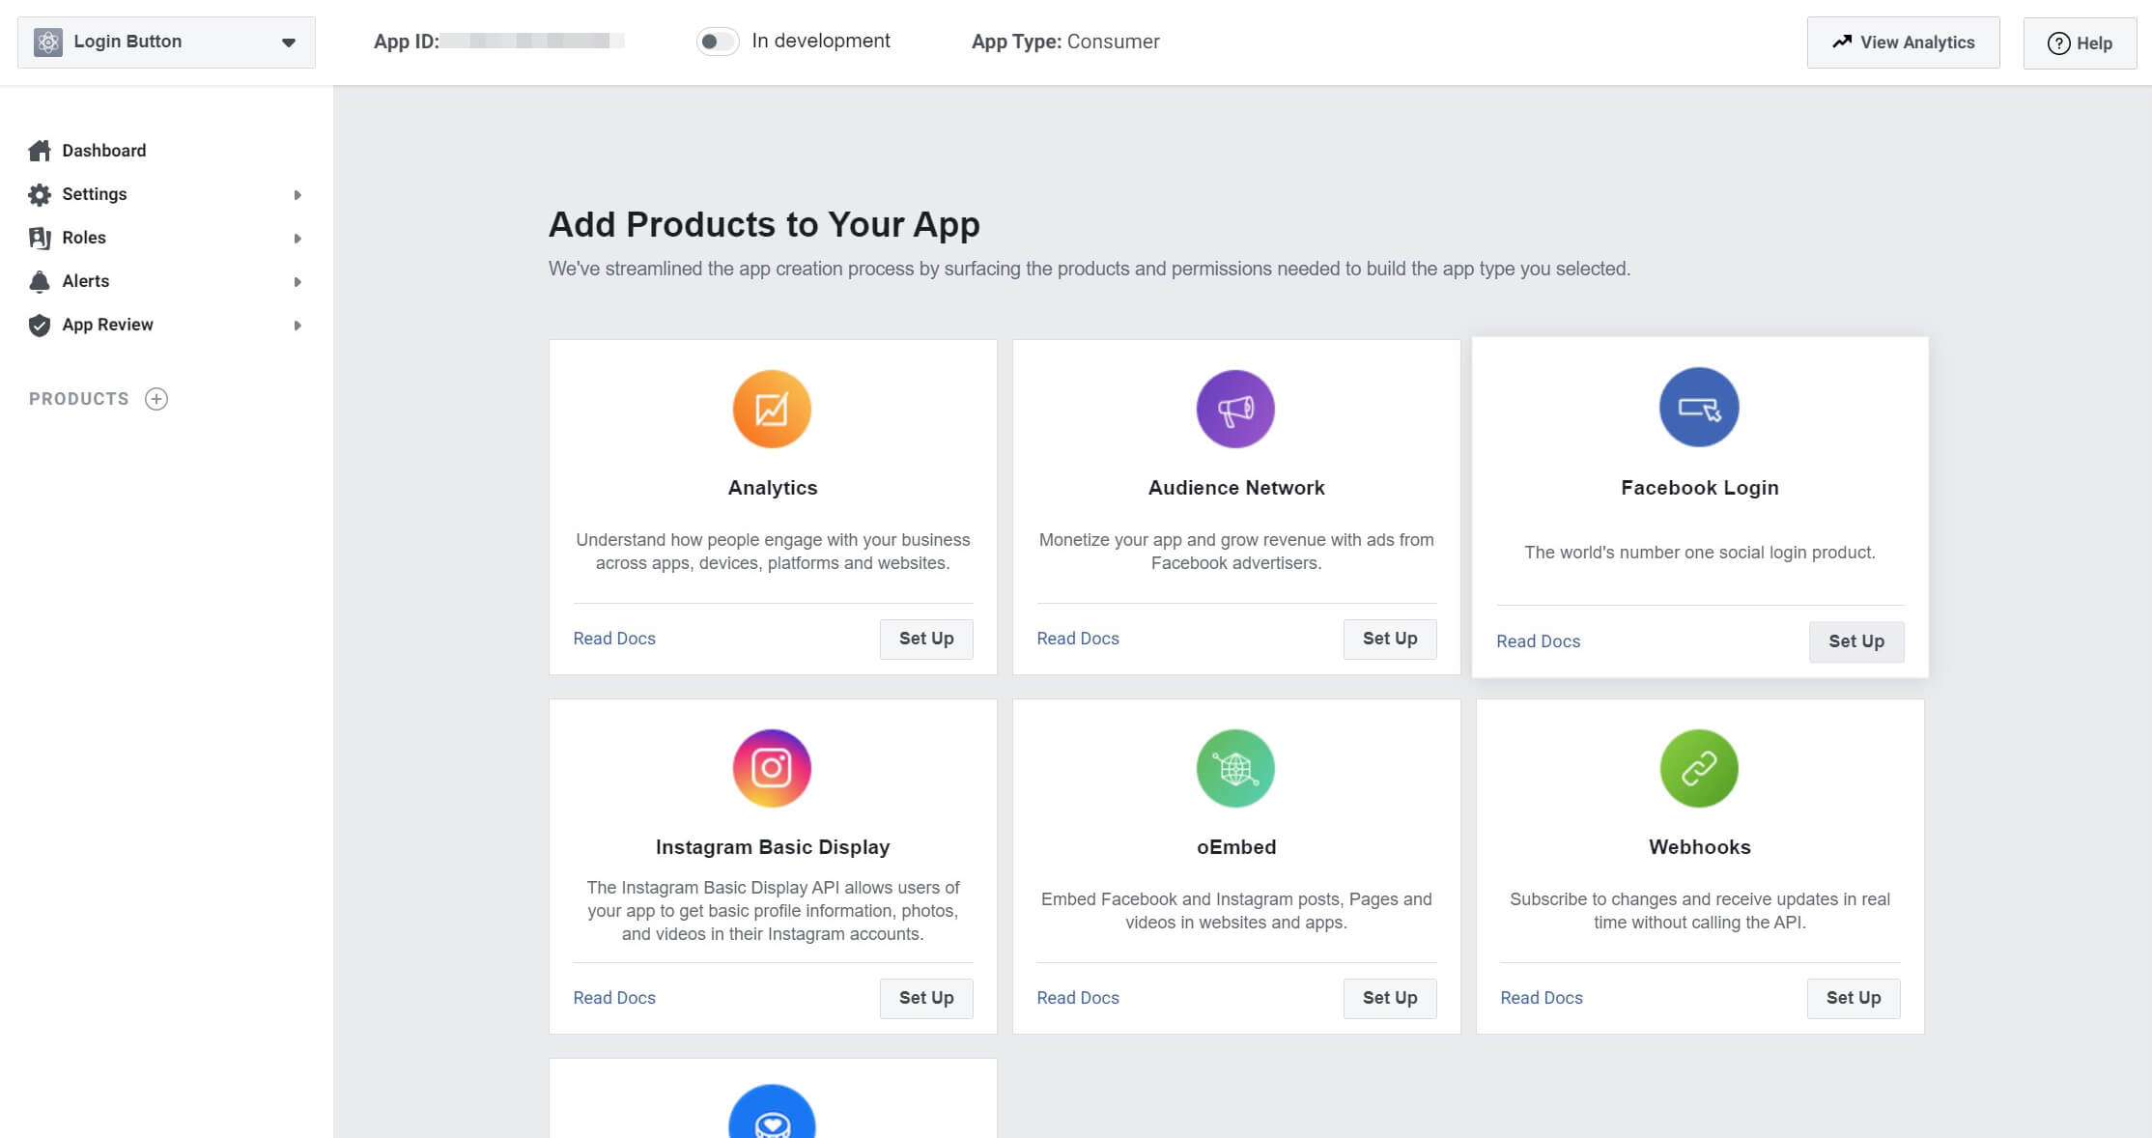Screen dimensions: 2152x1138
Task: Click the Instagram Basic Display icon
Action: click(x=773, y=768)
